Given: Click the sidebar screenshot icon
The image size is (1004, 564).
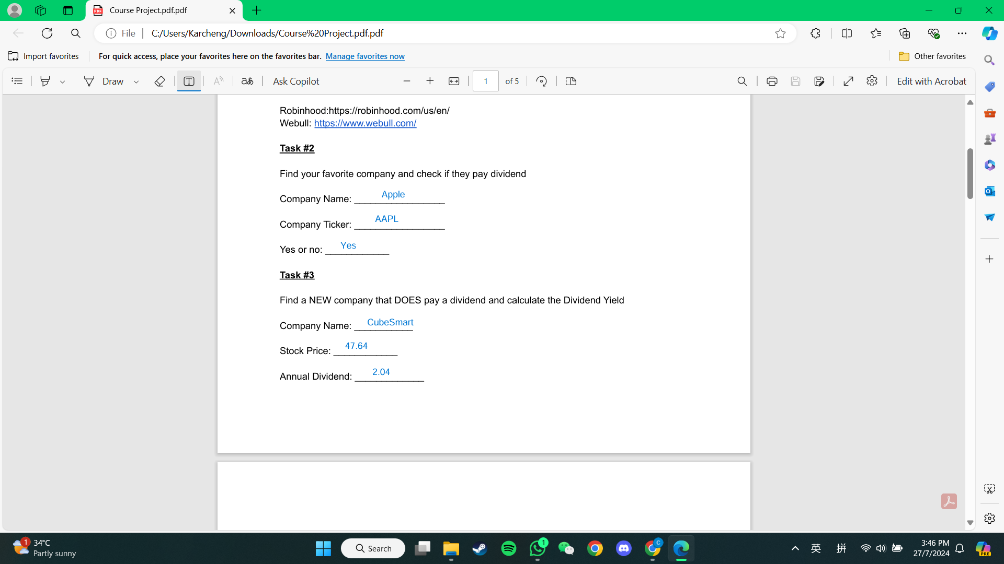Looking at the screenshot, I should click(989, 489).
